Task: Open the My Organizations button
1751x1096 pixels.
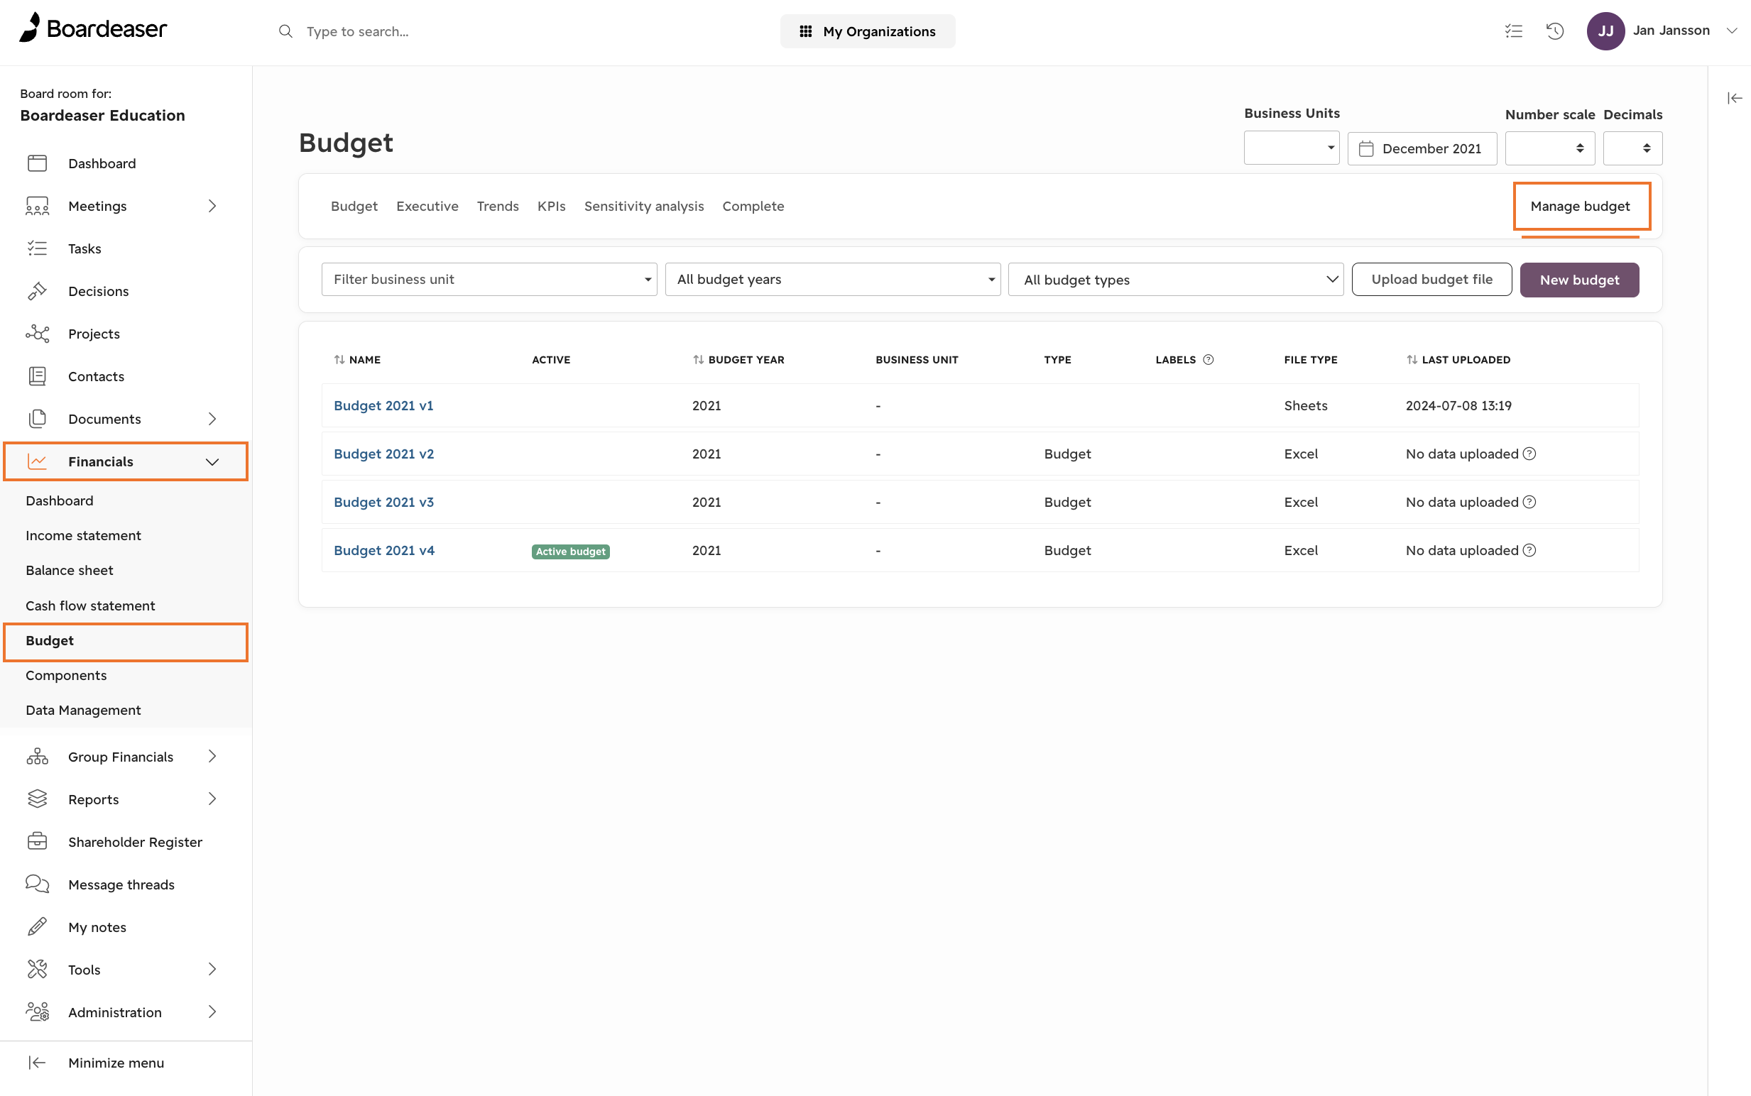Action: pyautogui.click(x=867, y=31)
